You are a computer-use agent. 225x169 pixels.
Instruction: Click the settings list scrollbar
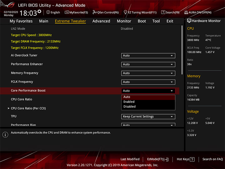pos(182,50)
